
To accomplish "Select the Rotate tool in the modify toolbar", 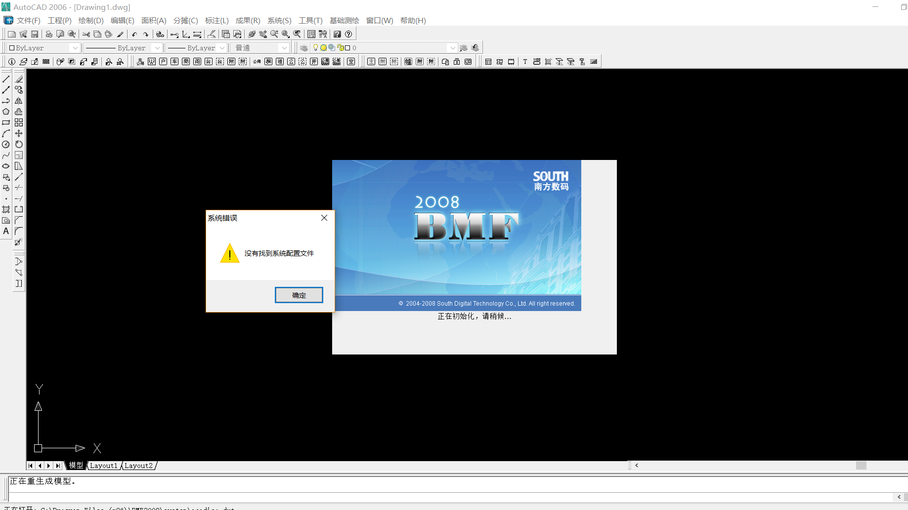I will pos(19,144).
